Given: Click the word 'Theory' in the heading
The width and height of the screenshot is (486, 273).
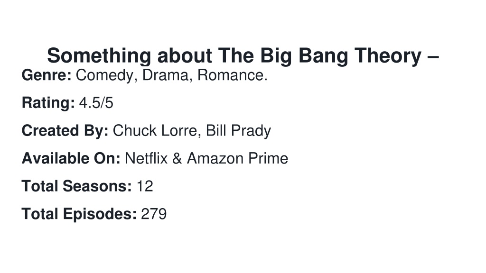Looking at the screenshot, I should pos(388,57).
